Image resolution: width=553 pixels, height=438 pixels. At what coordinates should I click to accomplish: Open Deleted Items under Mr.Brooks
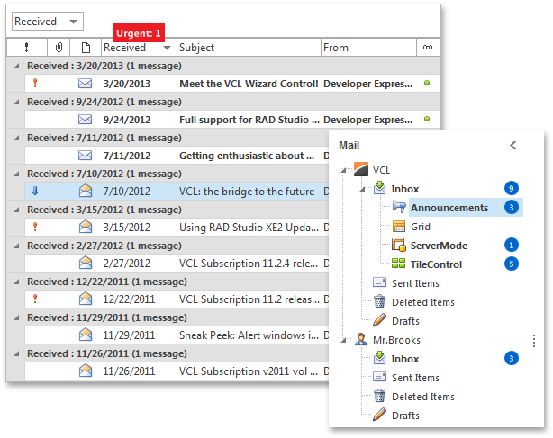[423, 397]
